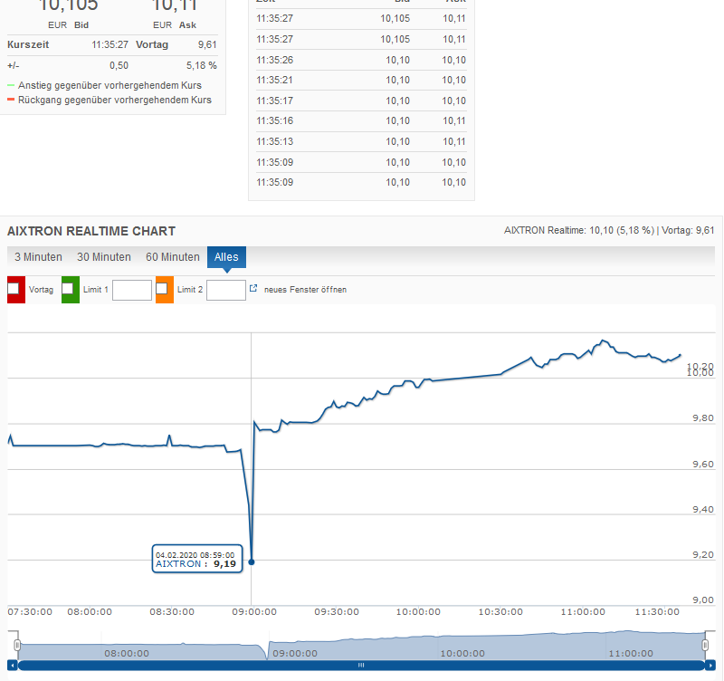Enable the red Vortag checkbox
Image resolution: width=724 pixels, height=681 pixels.
[14, 289]
